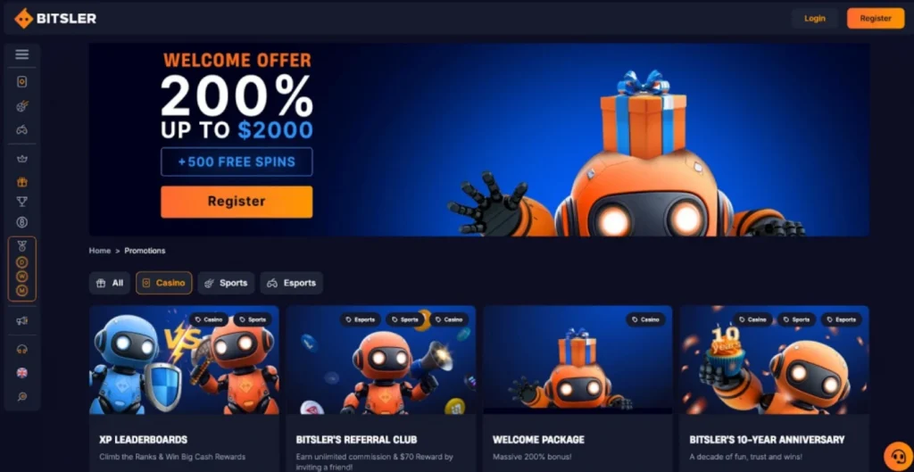
Task: Open the trophy tournaments sidebar icon
Action: point(22,202)
